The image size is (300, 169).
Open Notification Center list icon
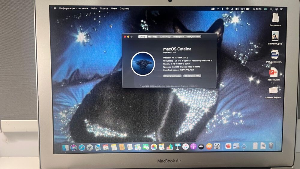281,9
